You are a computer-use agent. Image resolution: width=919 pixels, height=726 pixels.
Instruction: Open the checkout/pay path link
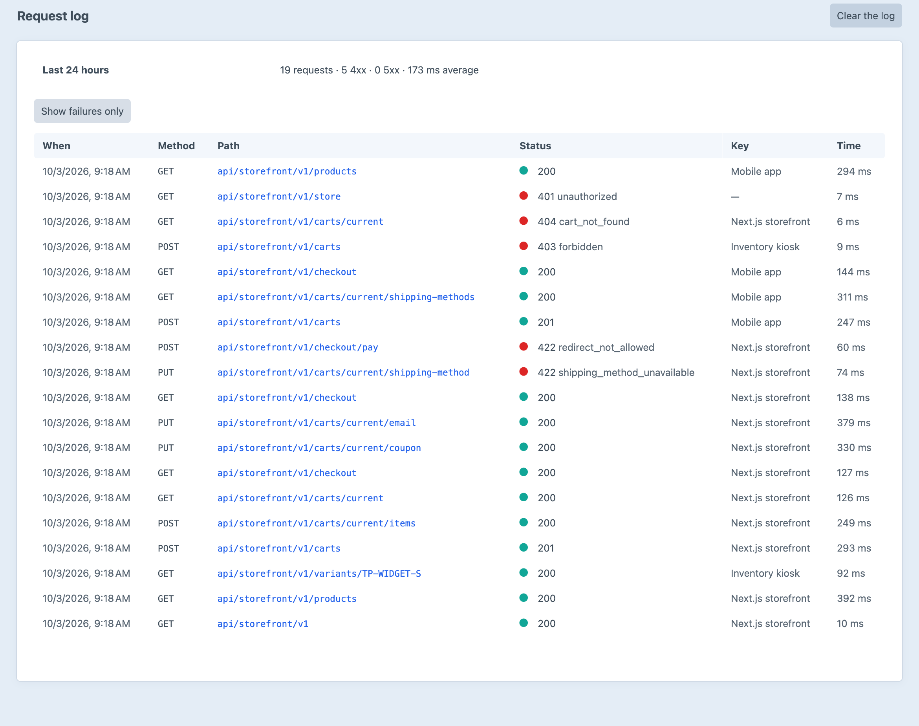pos(298,347)
